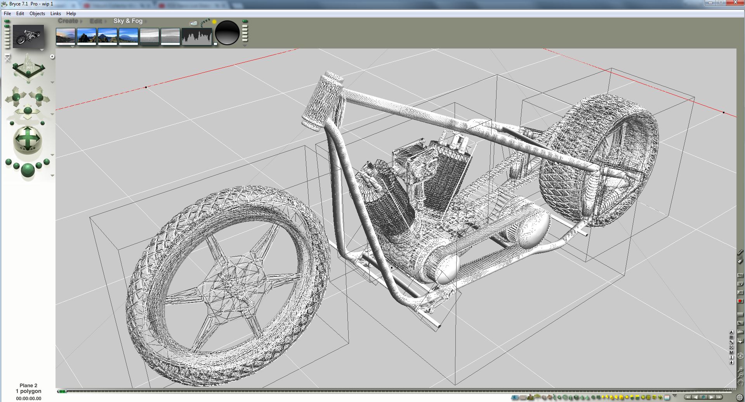Open trackball options triangle
The width and height of the screenshot is (745, 402).
52,155
